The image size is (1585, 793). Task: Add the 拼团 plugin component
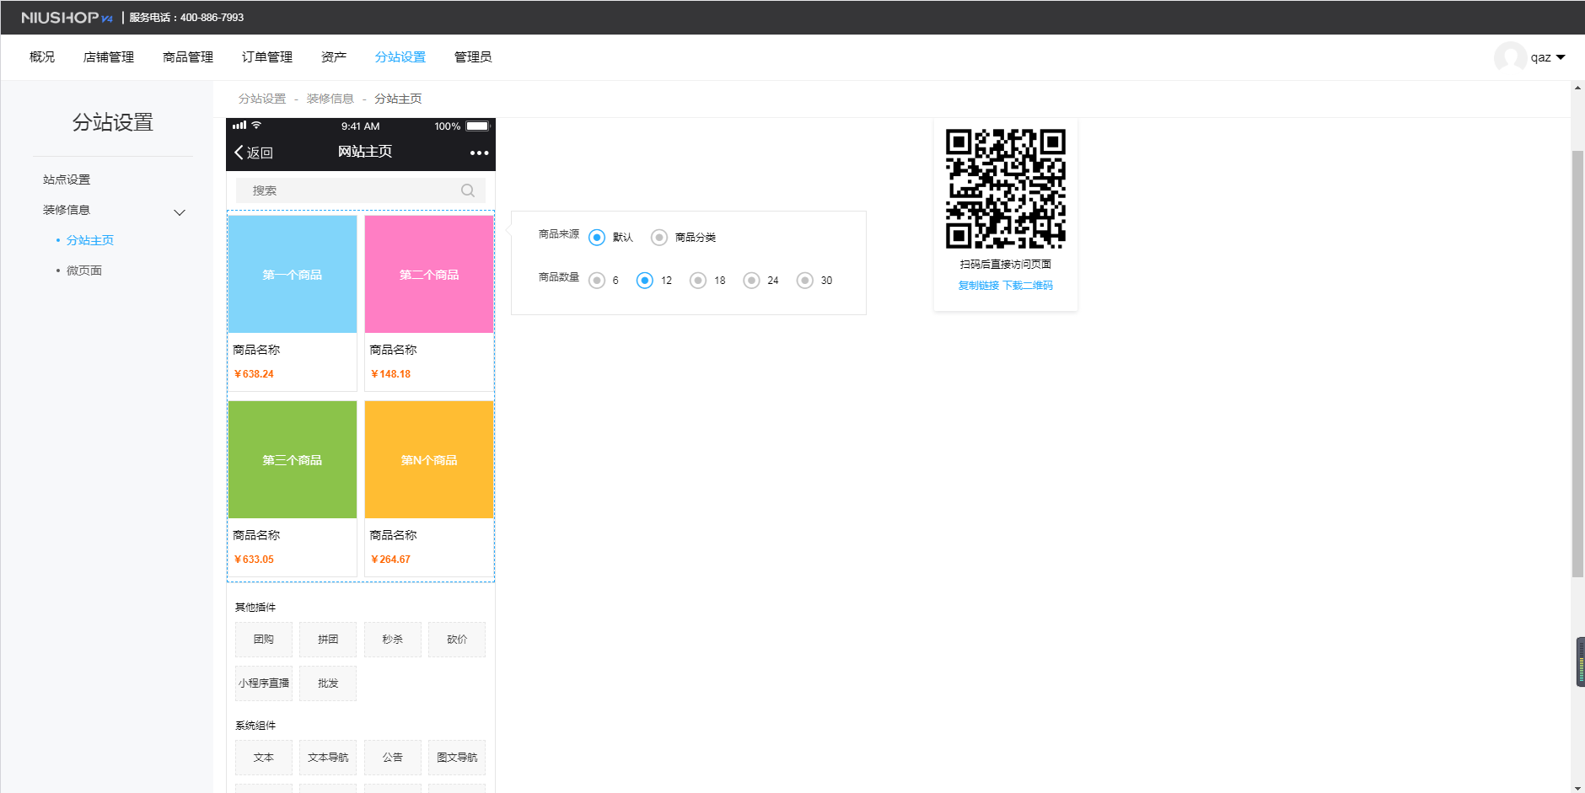click(x=328, y=640)
